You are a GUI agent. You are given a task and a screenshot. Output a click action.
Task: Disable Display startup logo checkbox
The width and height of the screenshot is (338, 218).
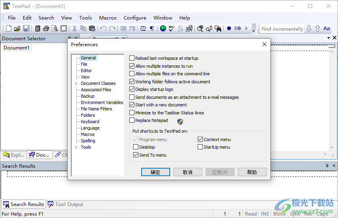point(132,89)
